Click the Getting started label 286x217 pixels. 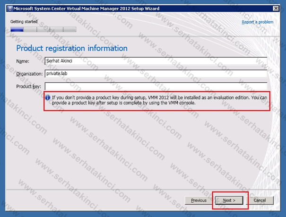pos(24,22)
